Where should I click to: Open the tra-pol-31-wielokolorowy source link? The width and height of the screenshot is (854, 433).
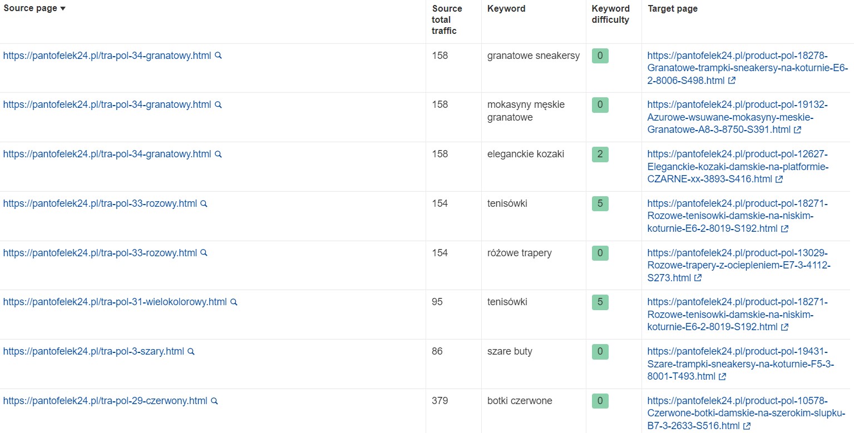115,302
